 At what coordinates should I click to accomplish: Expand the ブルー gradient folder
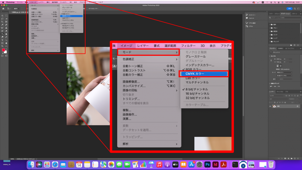(x=270, y=28)
